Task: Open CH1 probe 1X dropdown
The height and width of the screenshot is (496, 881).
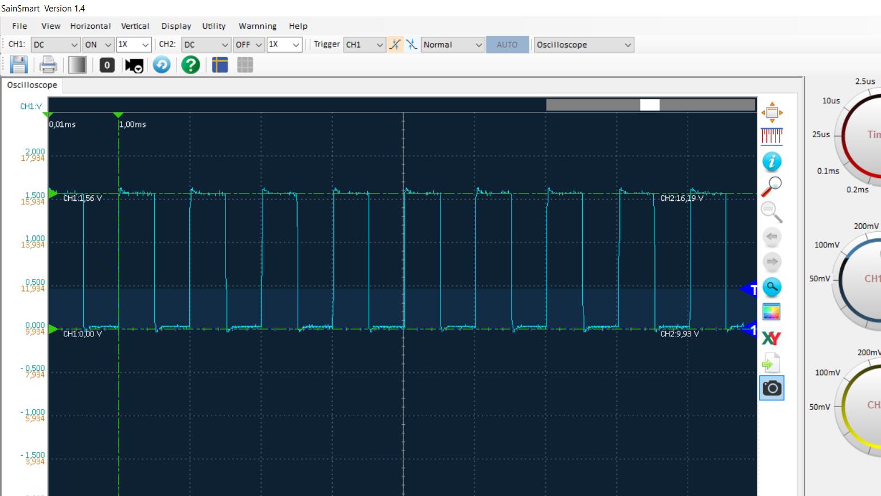Action: [x=134, y=44]
